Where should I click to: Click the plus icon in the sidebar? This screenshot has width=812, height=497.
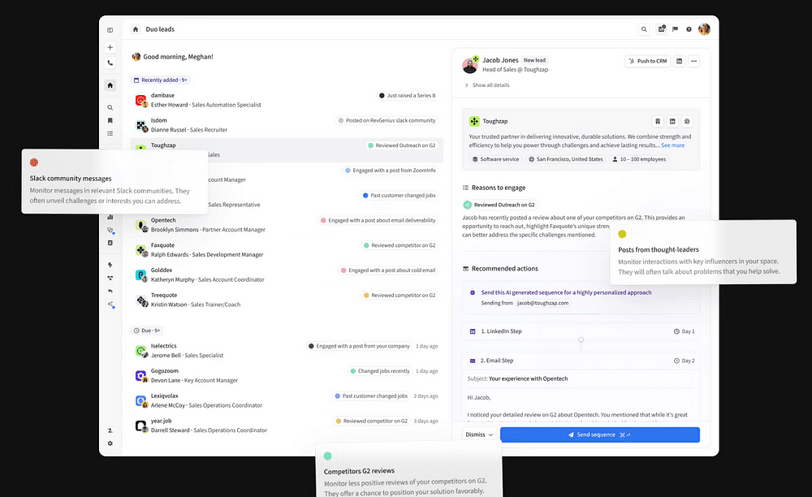tap(110, 47)
